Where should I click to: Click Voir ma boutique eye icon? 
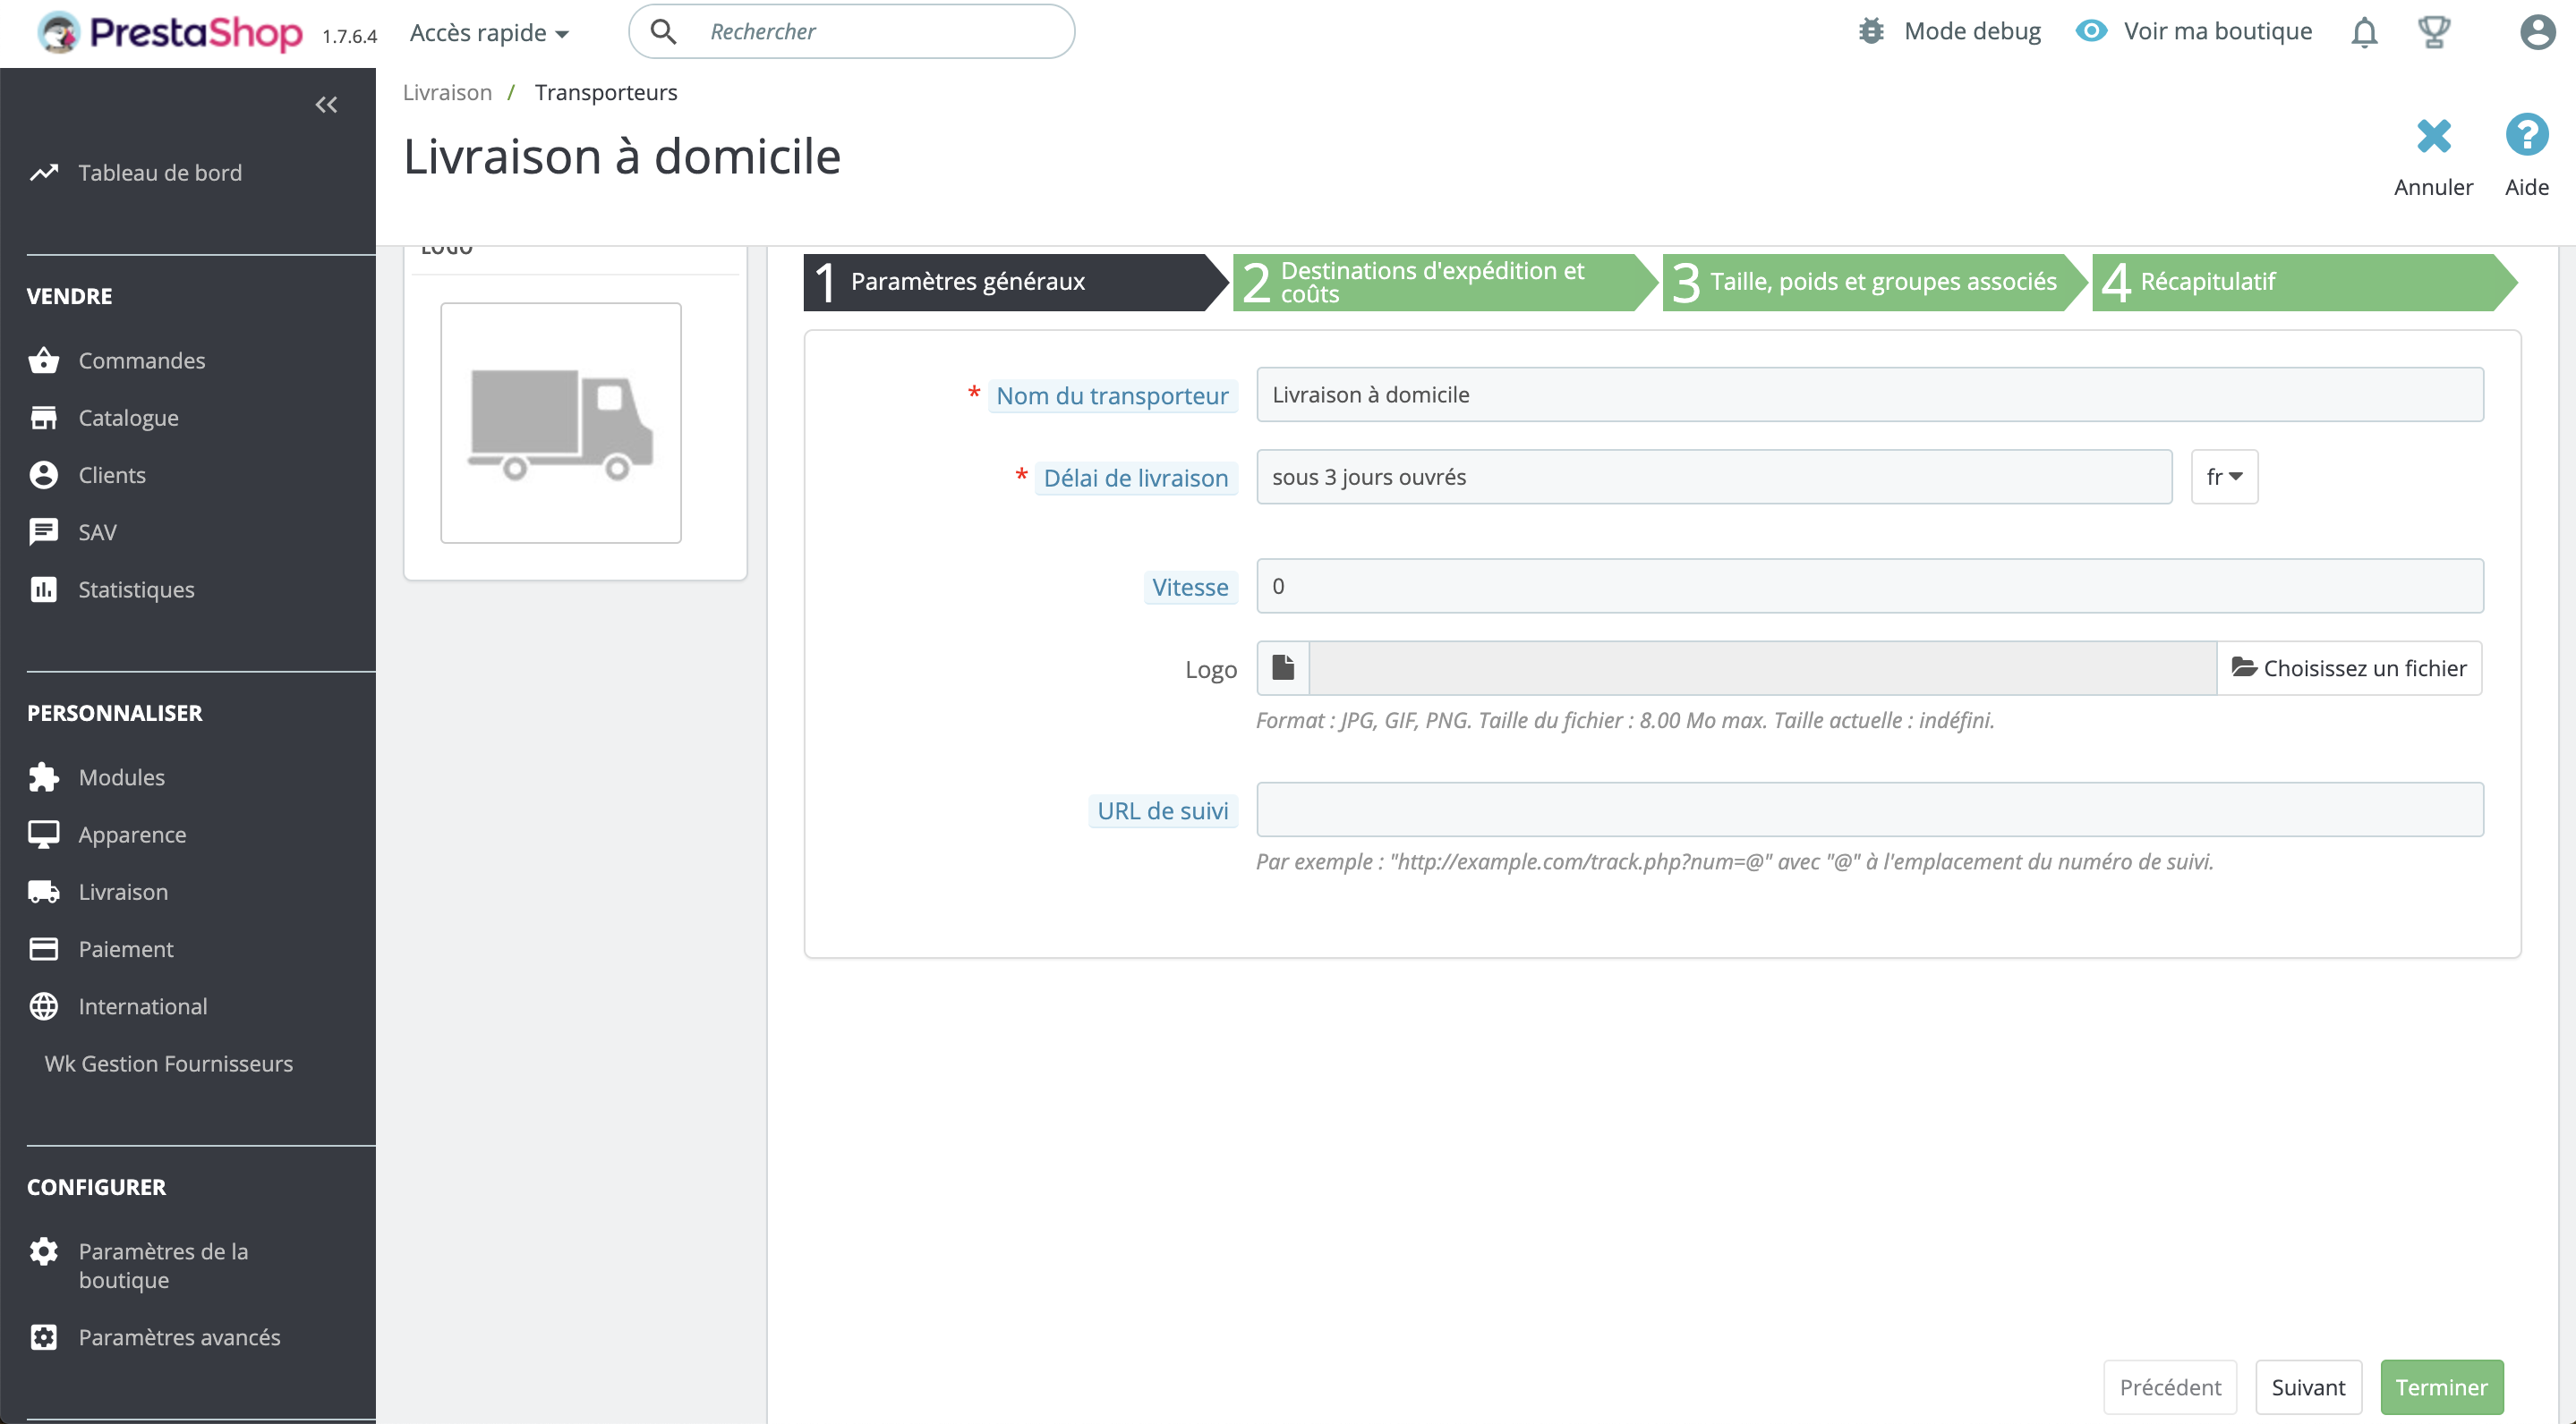2091,32
